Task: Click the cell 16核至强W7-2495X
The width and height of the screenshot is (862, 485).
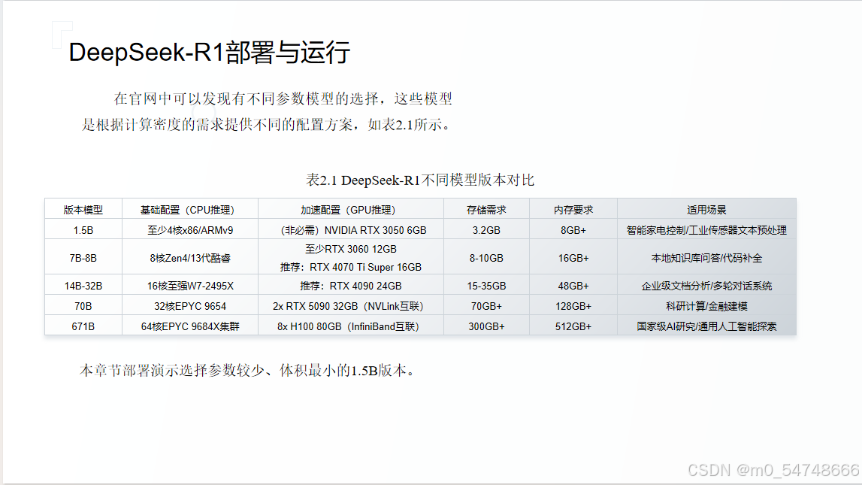Action: [x=189, y=286]
